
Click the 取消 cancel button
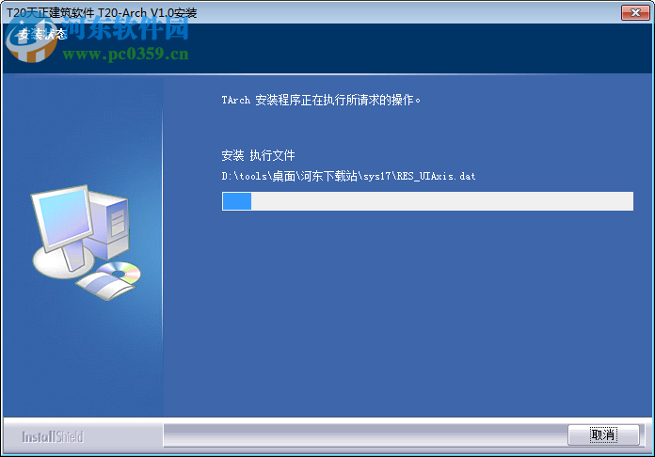click(603, 434)
